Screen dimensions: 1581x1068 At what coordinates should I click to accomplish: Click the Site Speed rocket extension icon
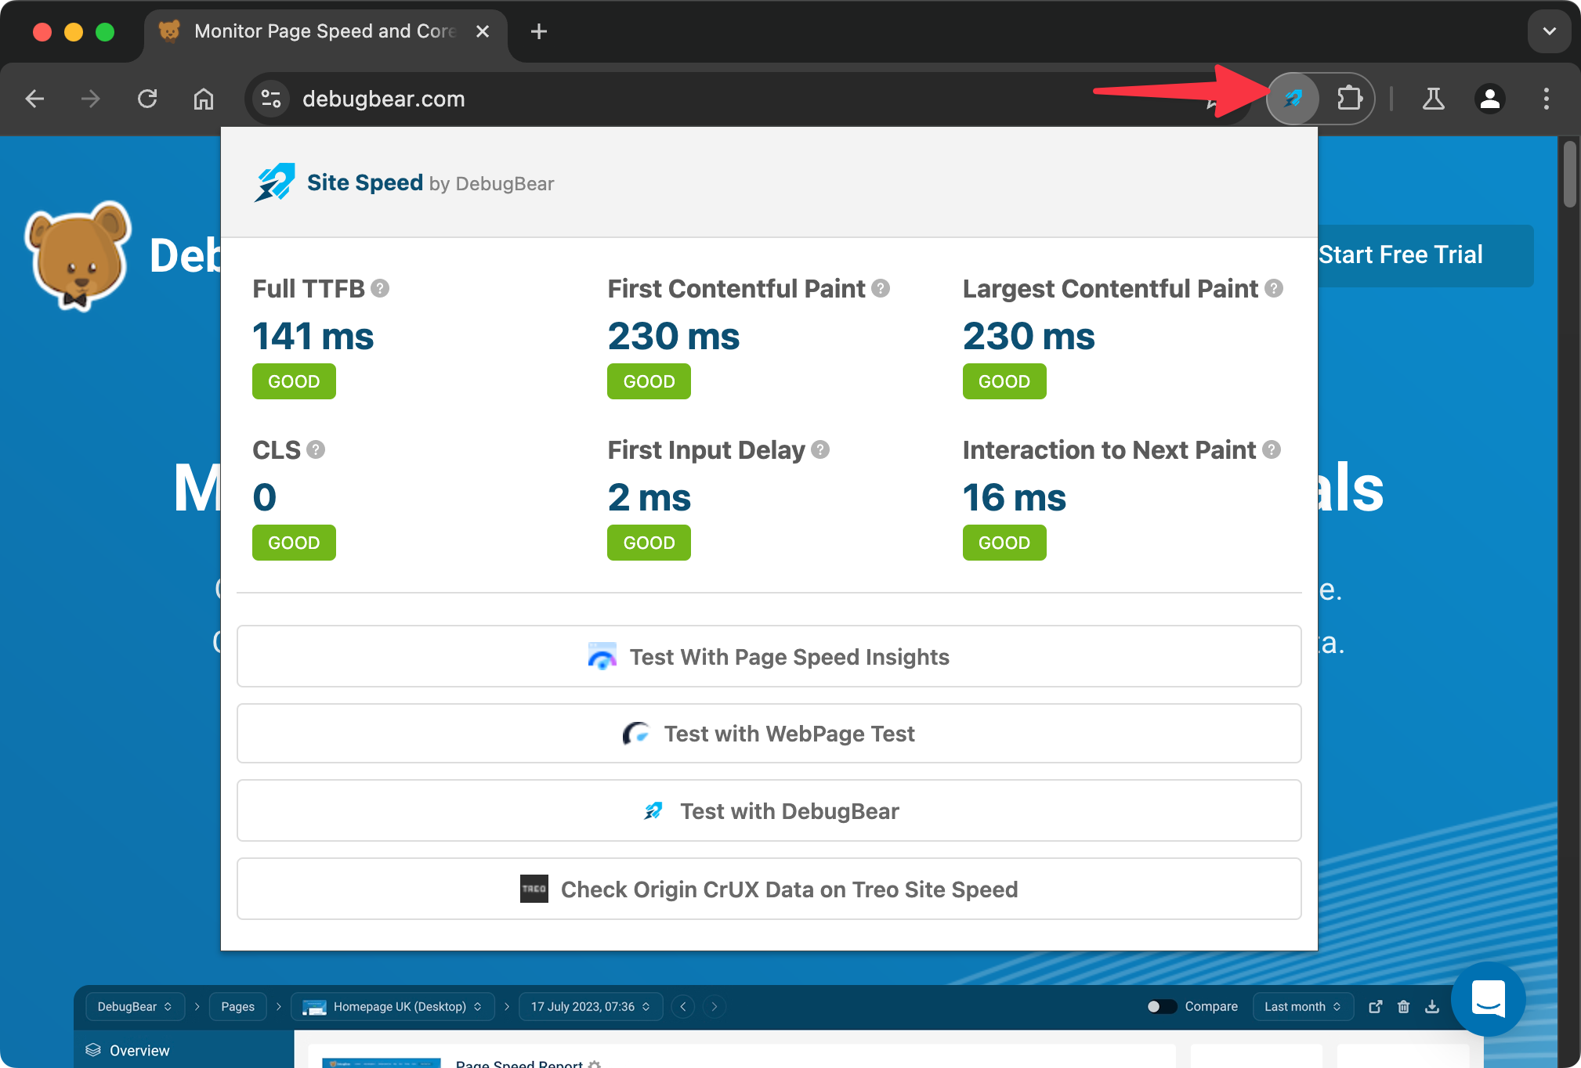pos(1293,99)
